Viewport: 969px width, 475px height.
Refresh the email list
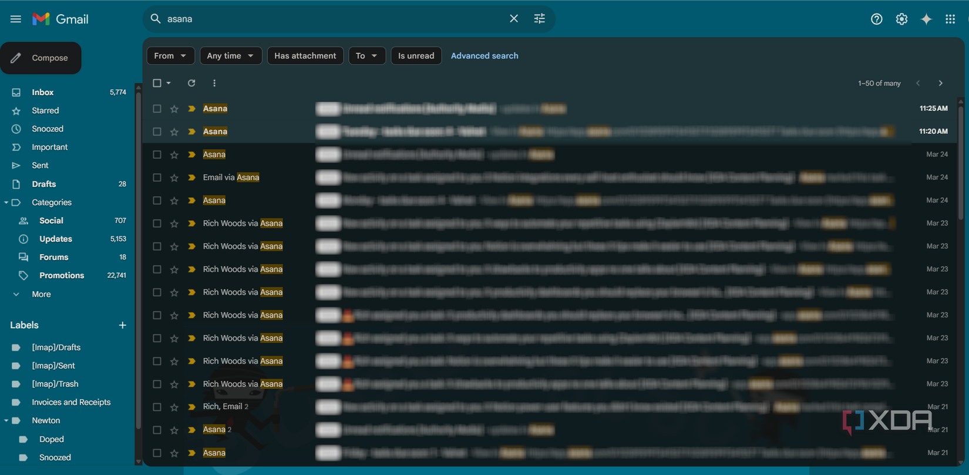click(x=191, y=83)
